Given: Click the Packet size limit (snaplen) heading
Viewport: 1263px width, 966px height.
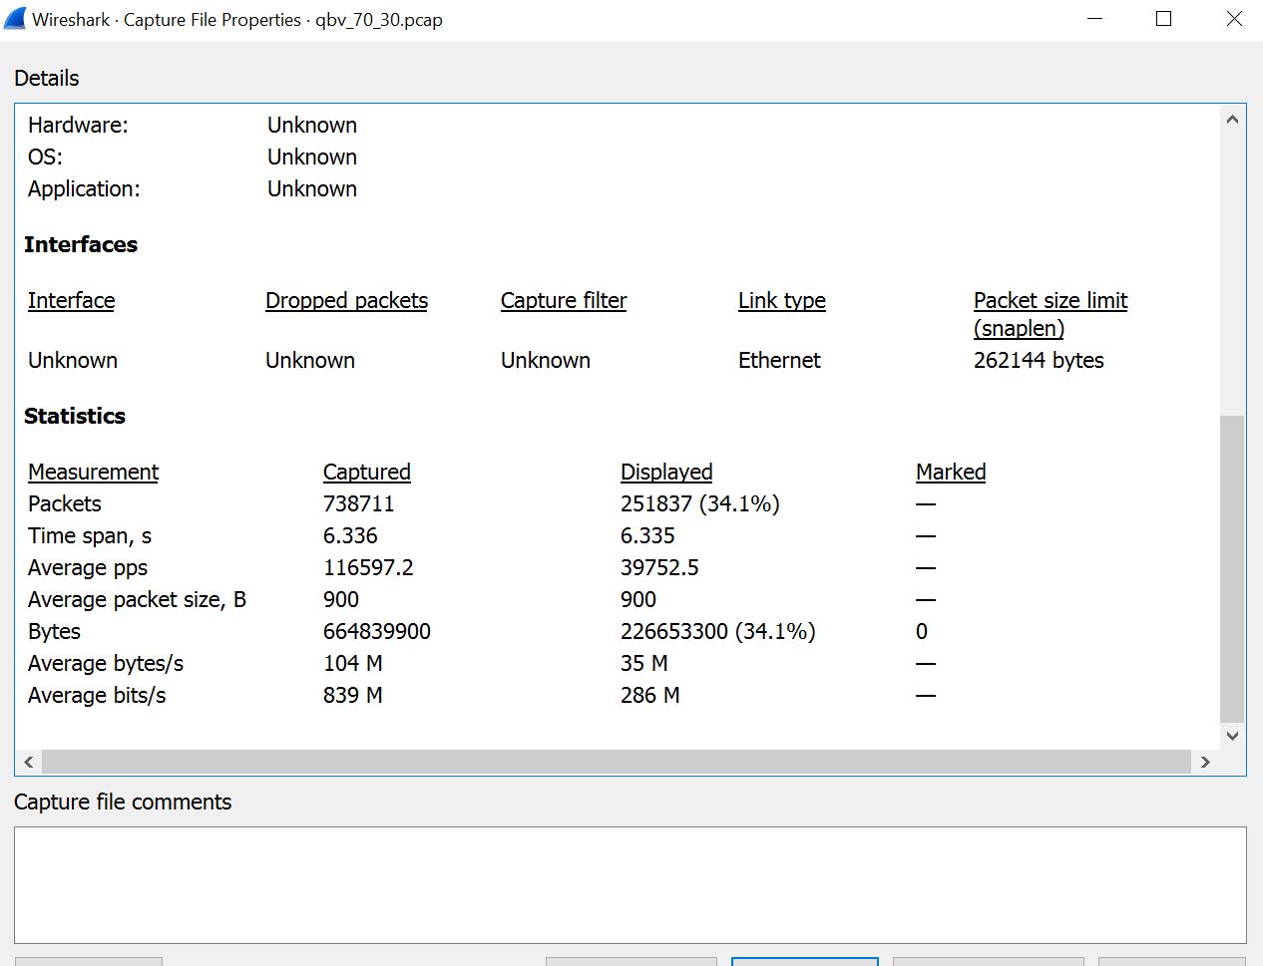Looking at the screenshot, I should 1051,313.
